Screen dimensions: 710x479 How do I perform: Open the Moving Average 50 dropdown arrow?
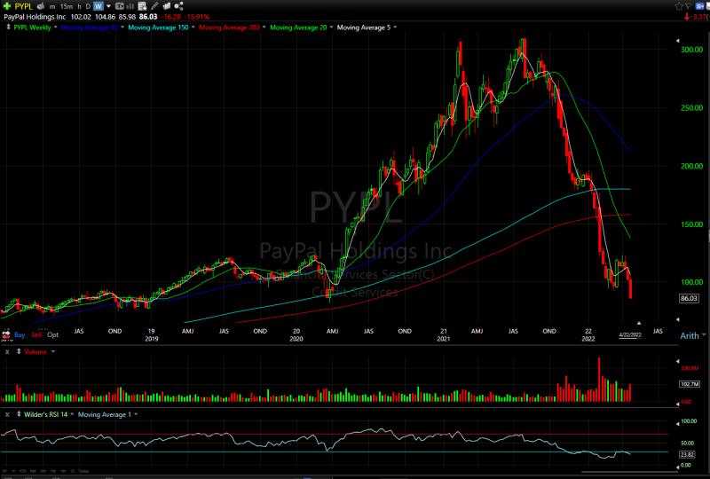pos(122,27)
